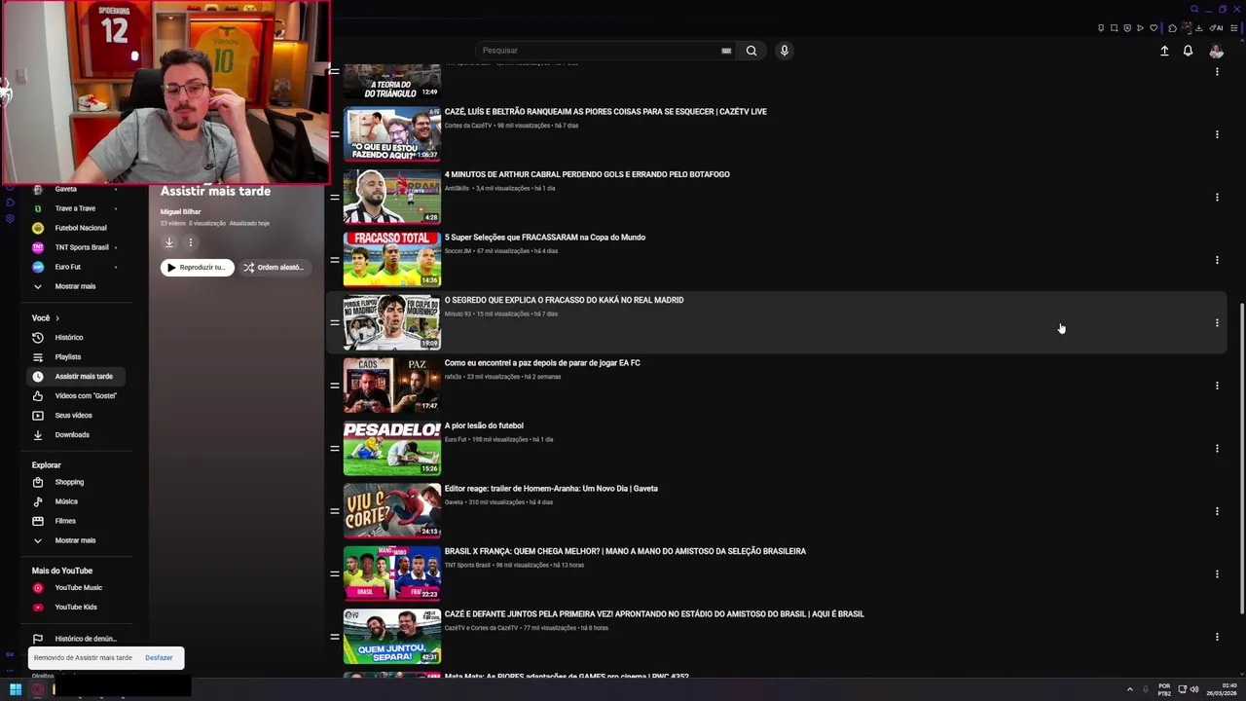The height and width of the screenshot is (701, 1246).
Task: Open the browser downloads icon in the toolbar
Action: (x=1198, y=28)
